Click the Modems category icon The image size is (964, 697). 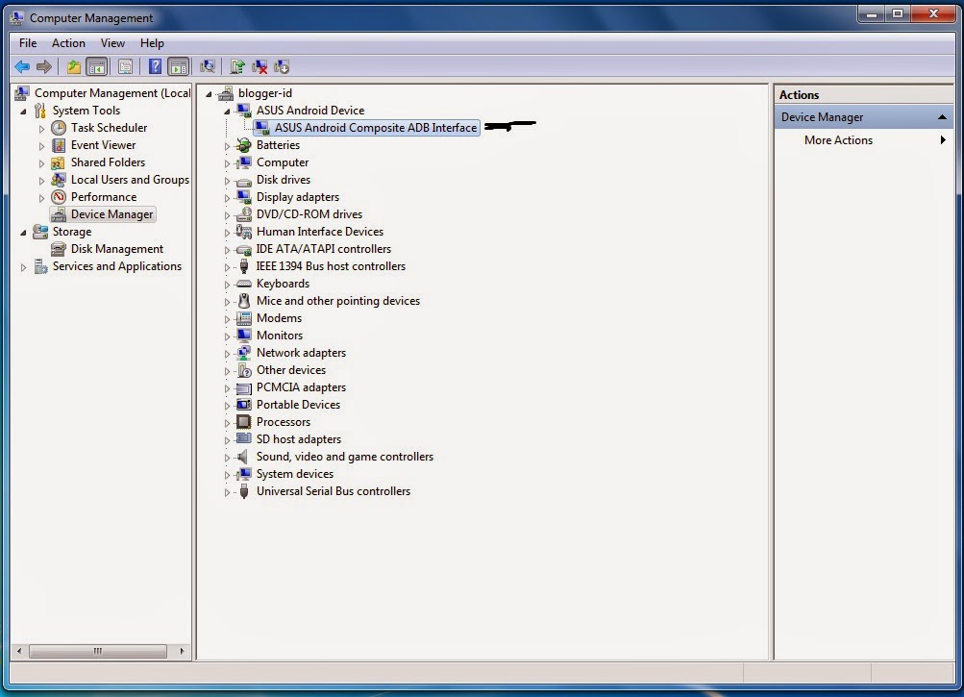tap(244, 317)
